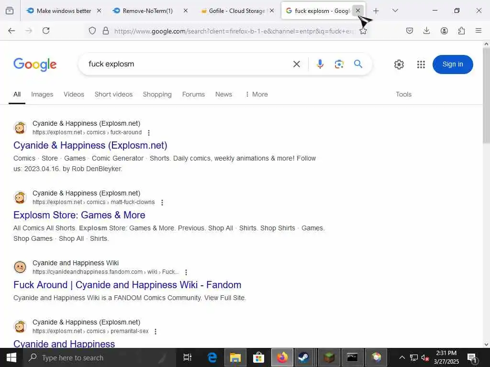
Task: Toggle the muted volume tray icon
Action: pos(425,357)
